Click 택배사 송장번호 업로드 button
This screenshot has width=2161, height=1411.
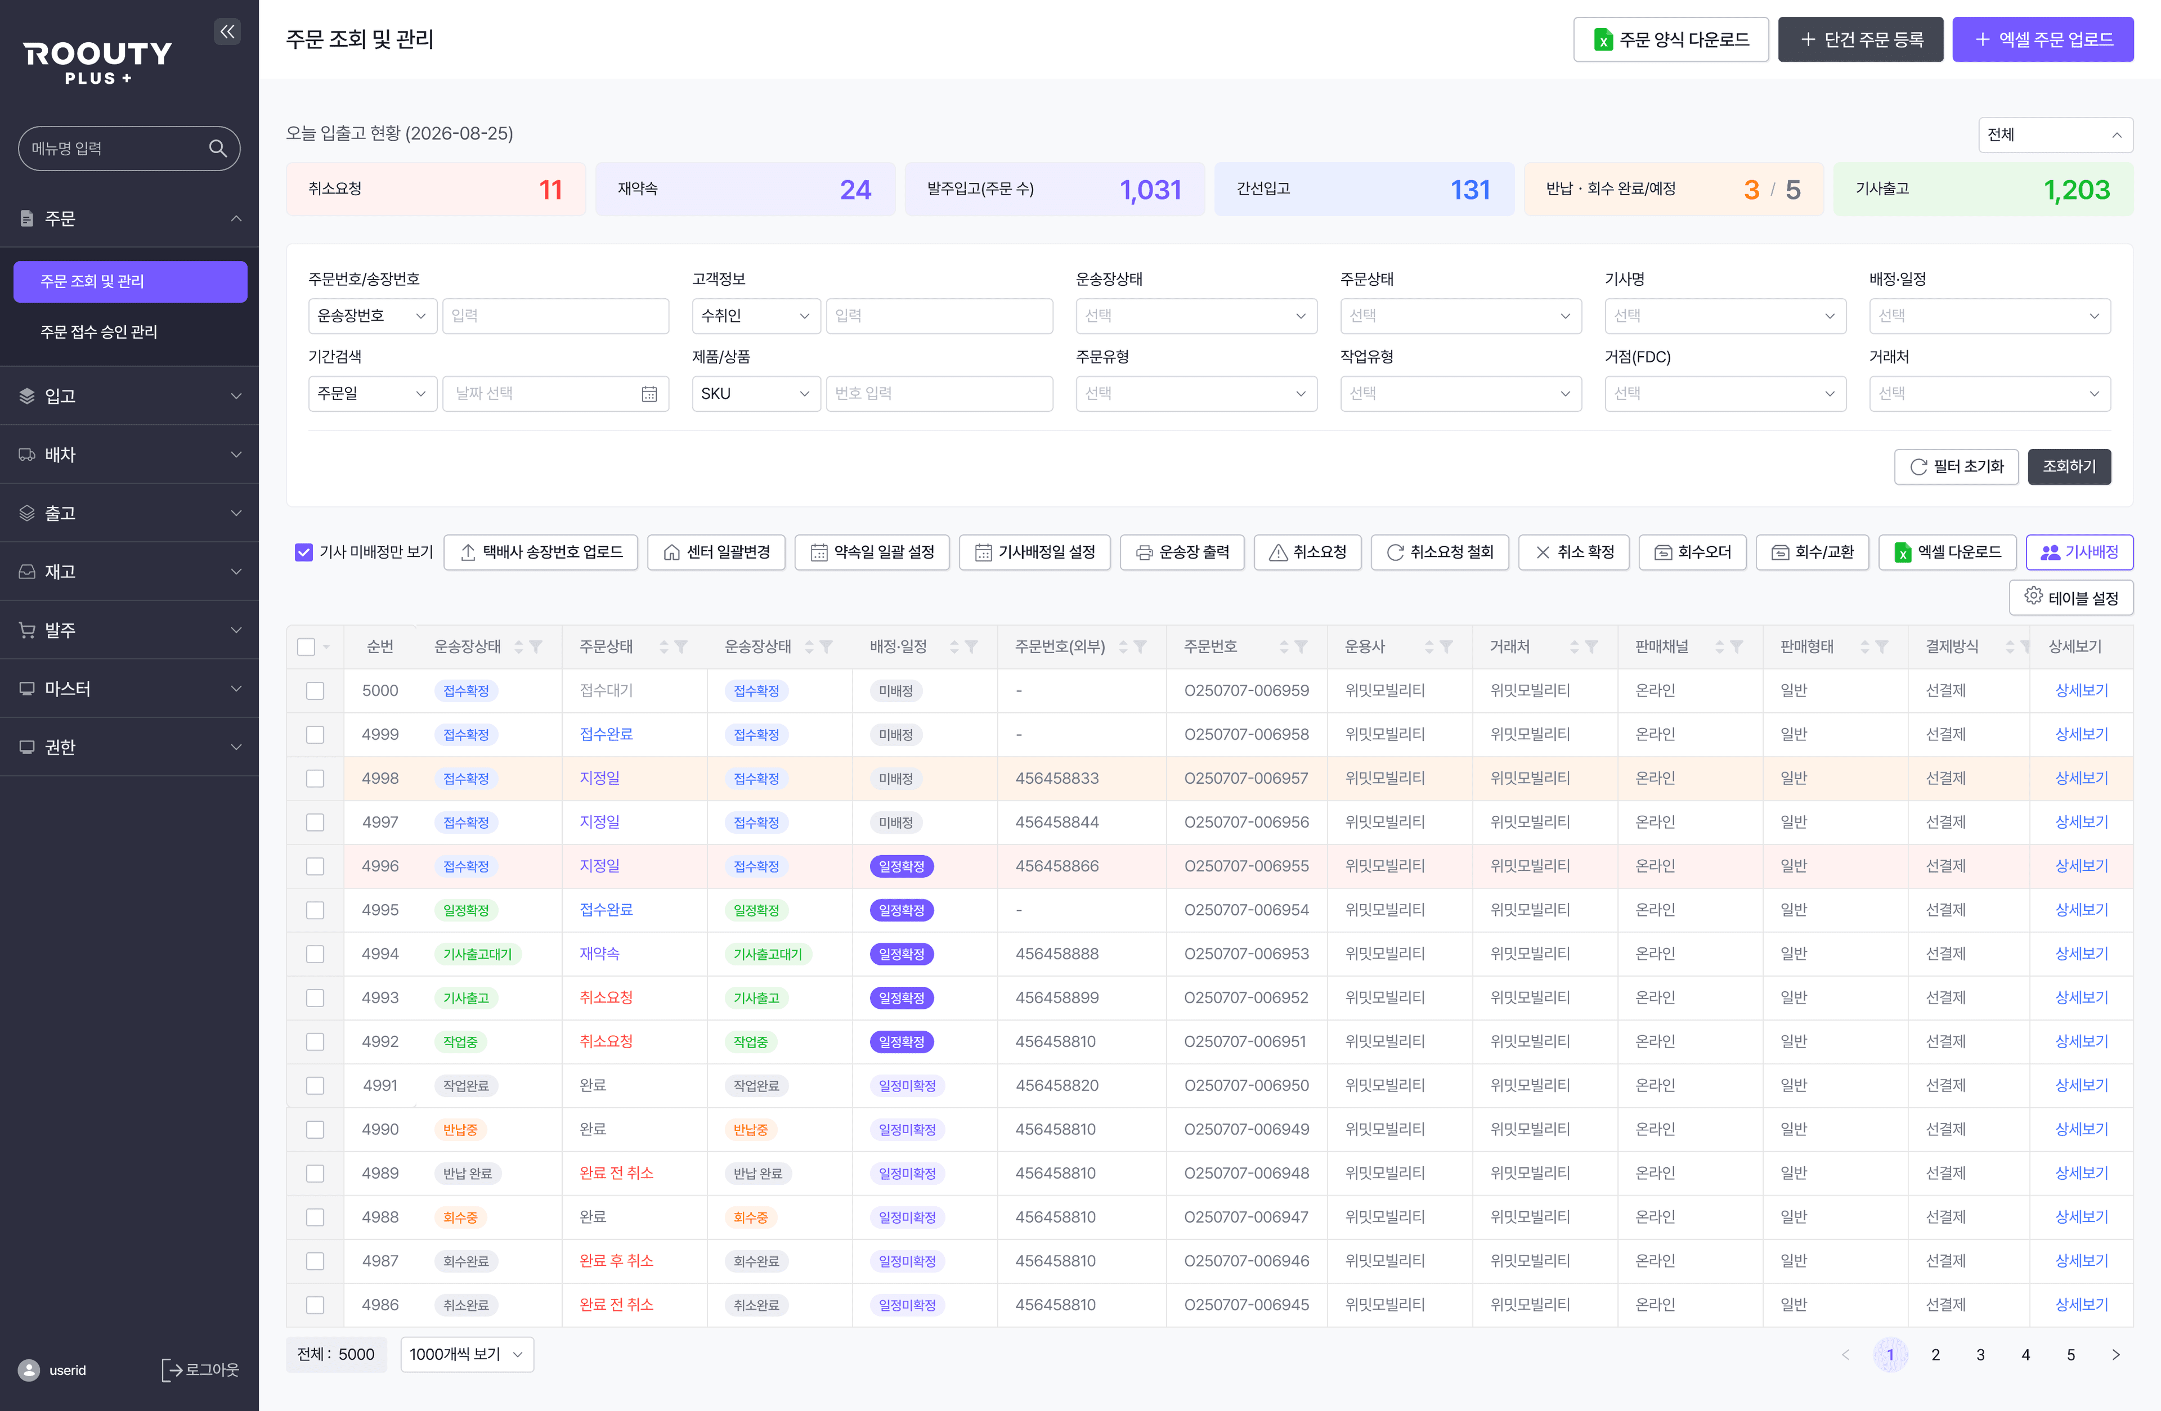coord(541,552)
